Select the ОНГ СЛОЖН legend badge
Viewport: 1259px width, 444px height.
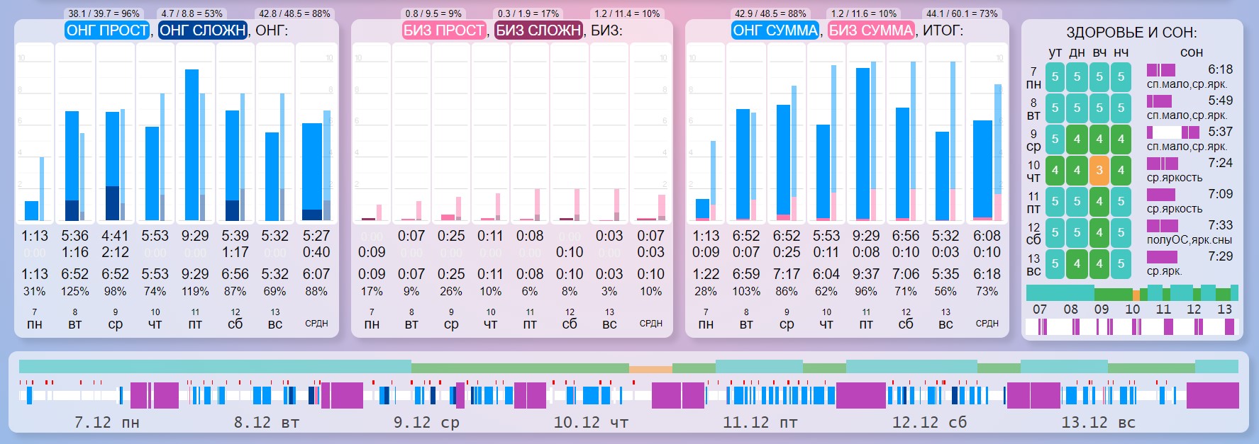click(x=203, y=30)
